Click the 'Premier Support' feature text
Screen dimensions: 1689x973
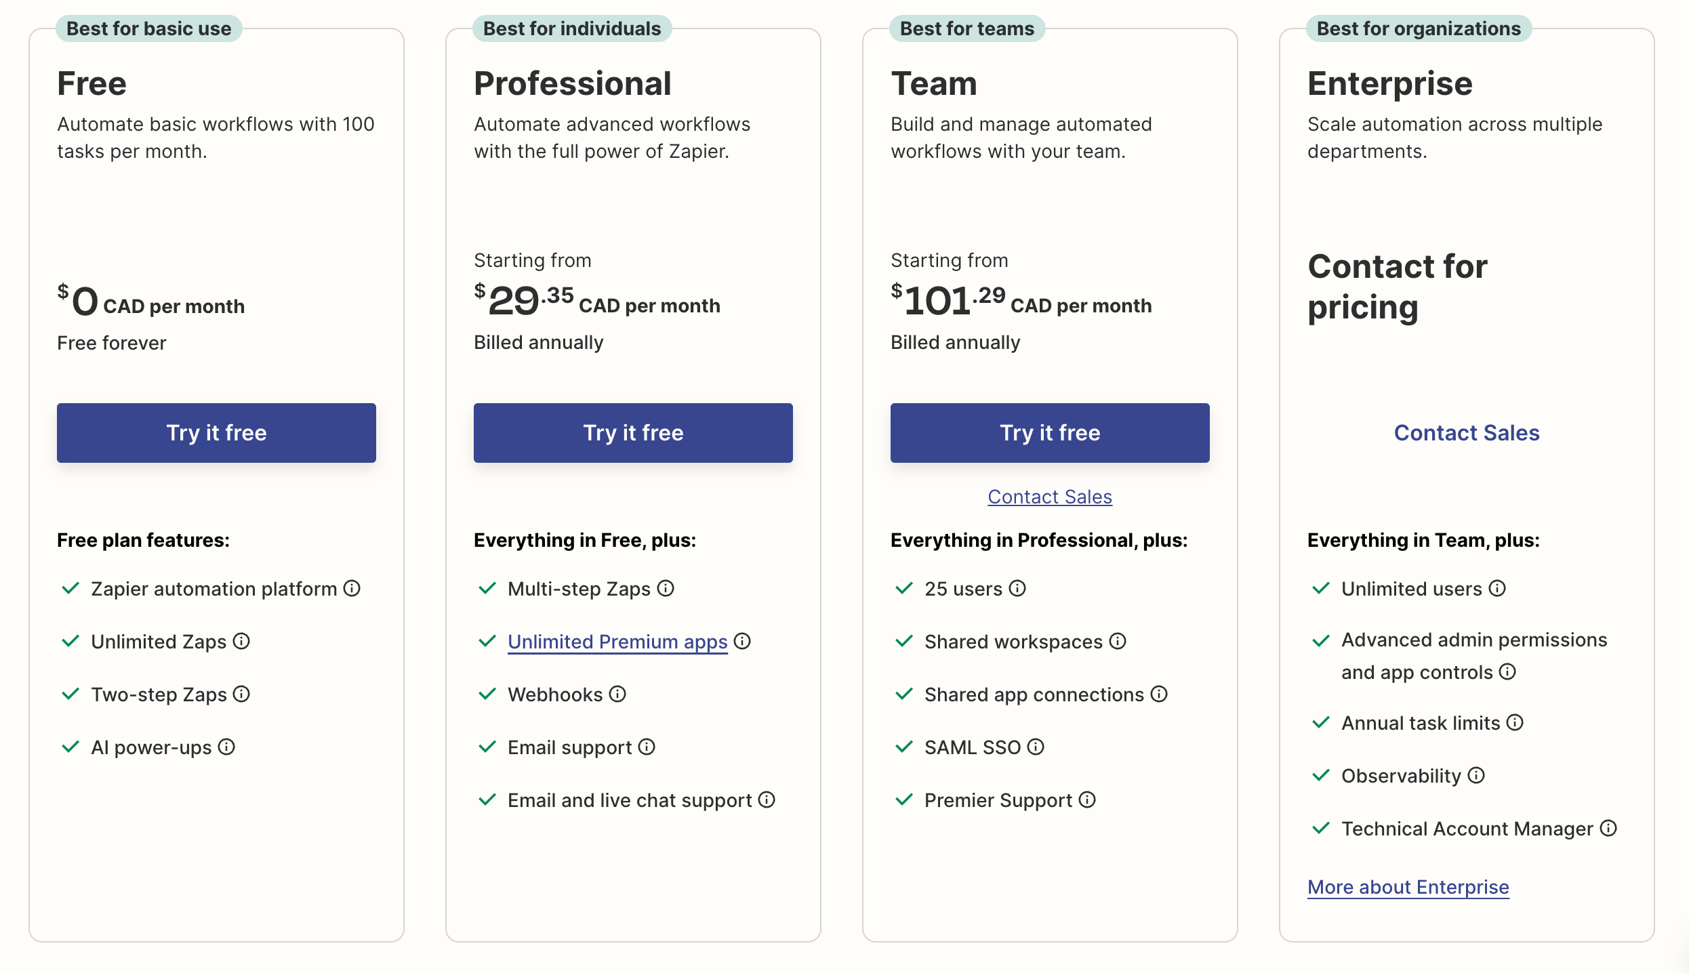click(998, 800)
